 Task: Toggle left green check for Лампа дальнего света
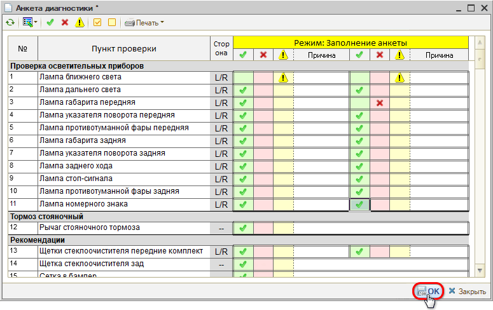[242, 90]
